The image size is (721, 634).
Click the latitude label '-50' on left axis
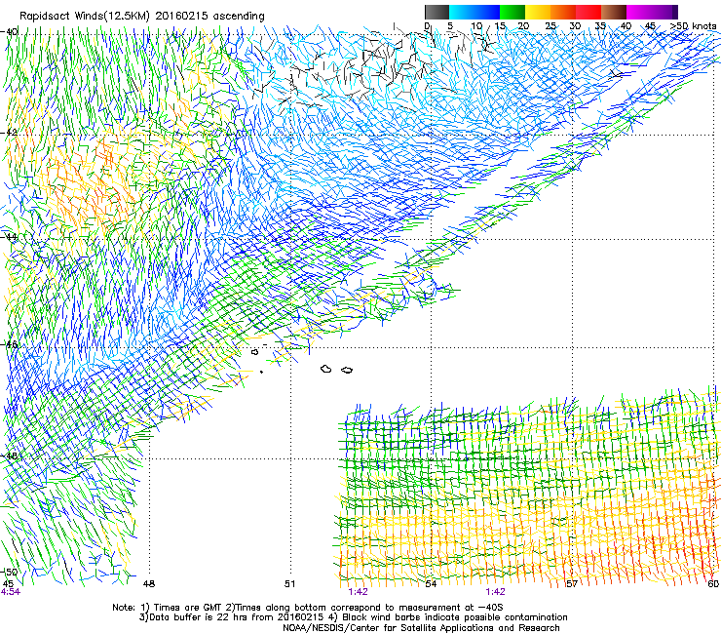coord(10,572)
